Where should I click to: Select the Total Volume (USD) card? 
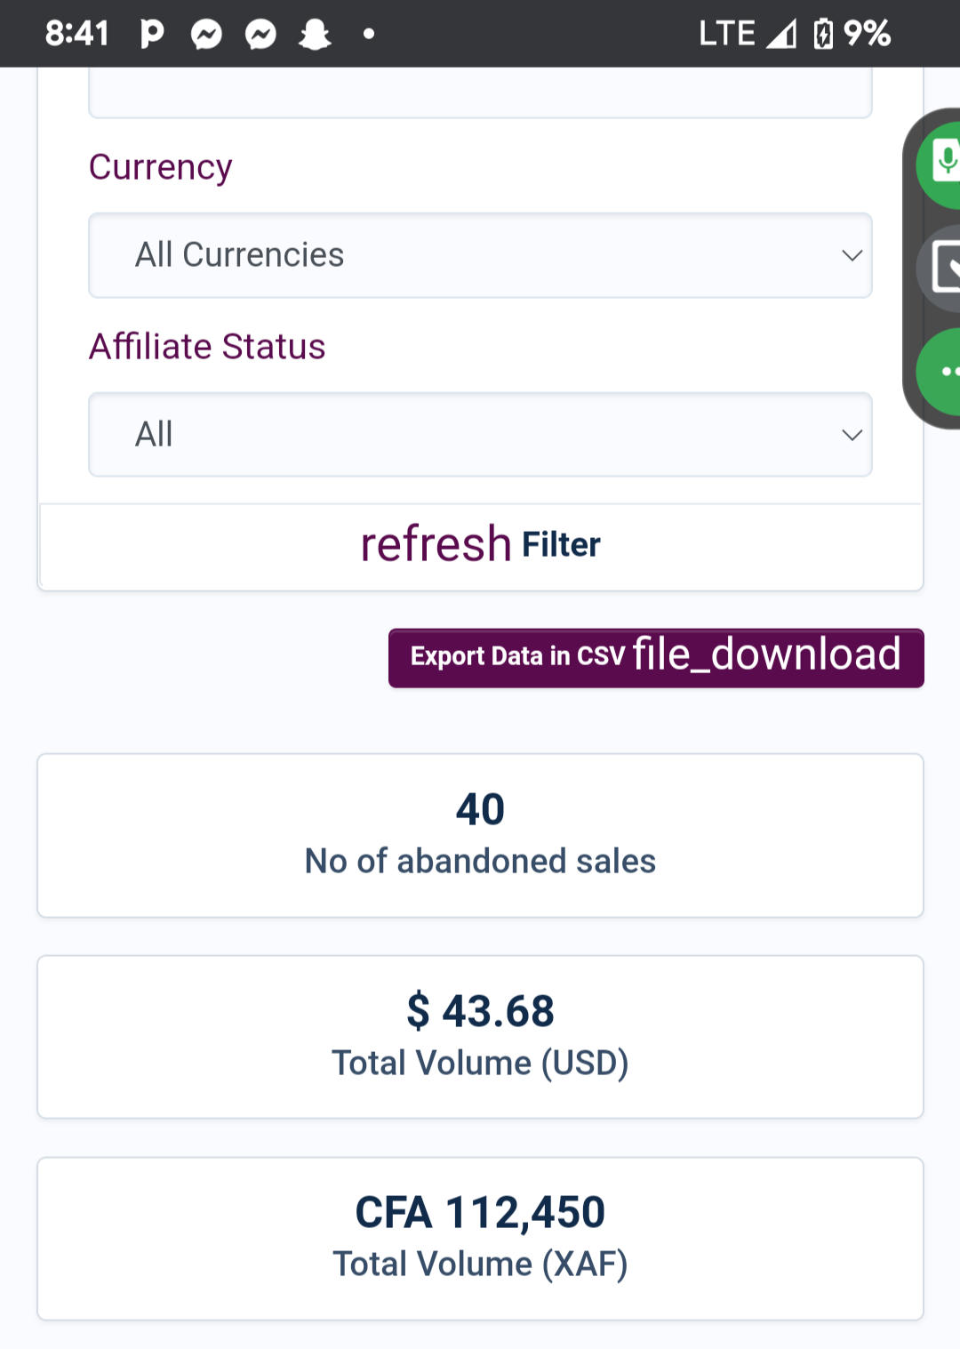click(480, 1037)
